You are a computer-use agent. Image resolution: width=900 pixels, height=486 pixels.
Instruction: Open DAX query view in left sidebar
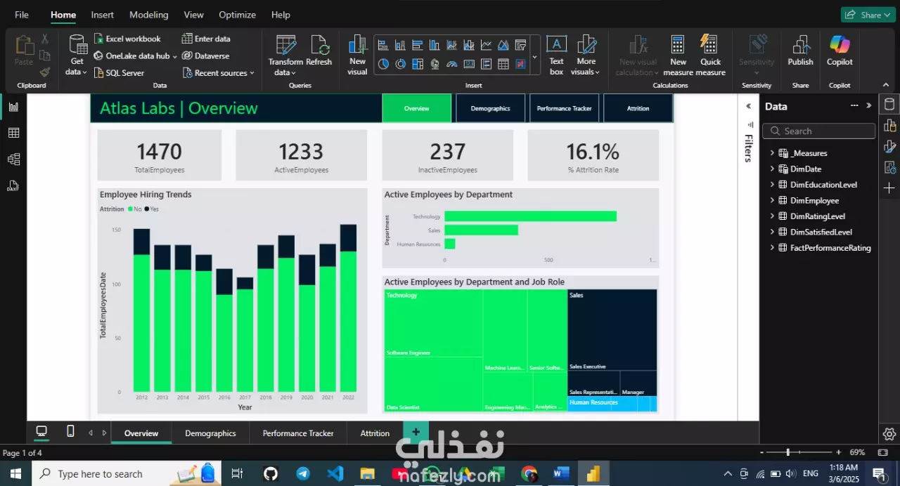[13, 186]
